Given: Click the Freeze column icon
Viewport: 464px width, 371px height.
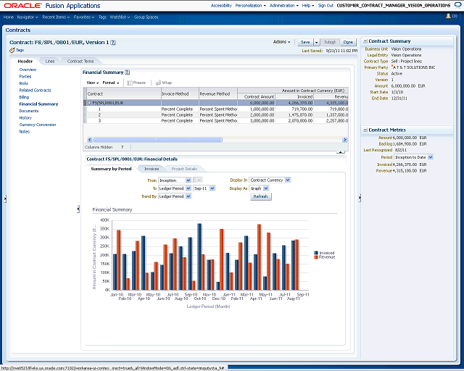Looking at the screenshot, I should pos(129,83).
